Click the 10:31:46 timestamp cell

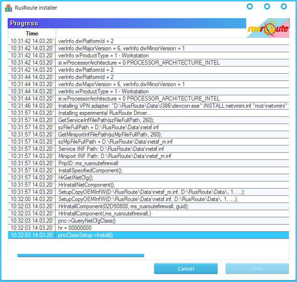[32, 106]
